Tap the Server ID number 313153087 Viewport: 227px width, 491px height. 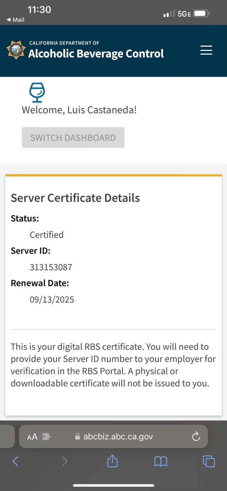click(x=51, y=267)
